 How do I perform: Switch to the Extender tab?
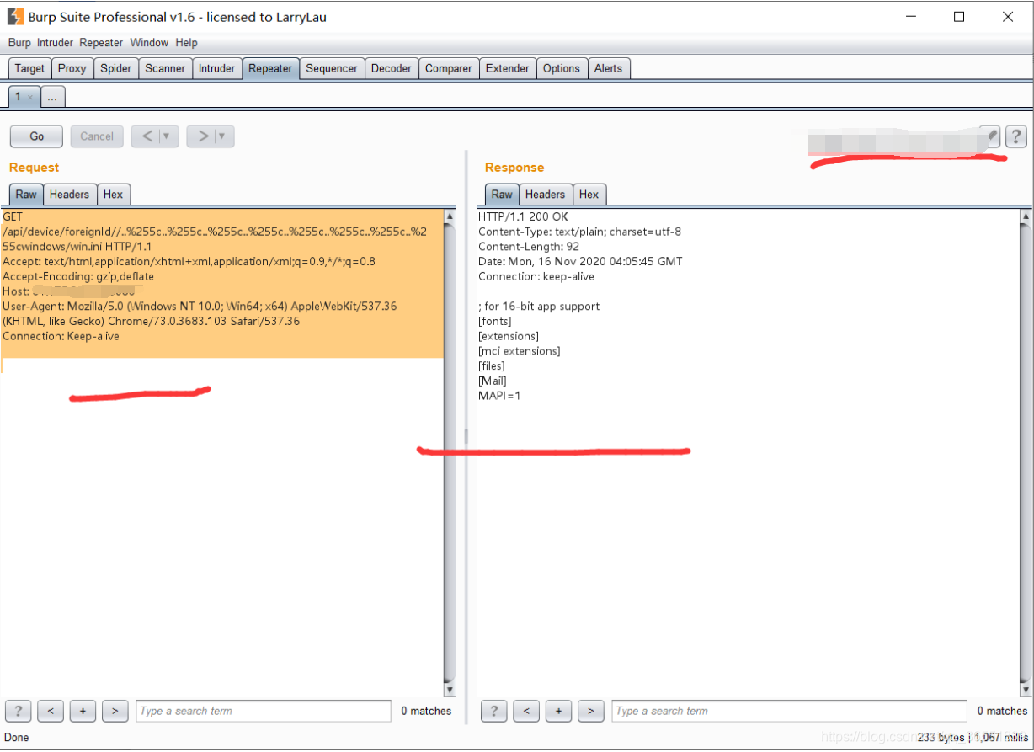click(508, 68)
